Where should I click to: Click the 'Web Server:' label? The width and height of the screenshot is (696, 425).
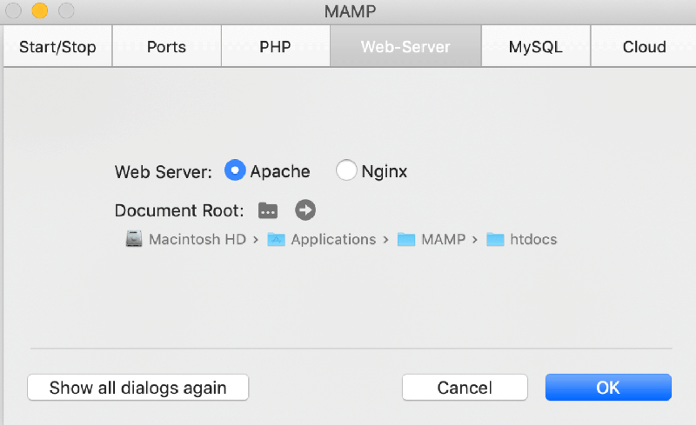[164, 172]
